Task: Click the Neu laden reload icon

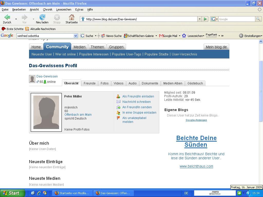Action: (42, 17)
